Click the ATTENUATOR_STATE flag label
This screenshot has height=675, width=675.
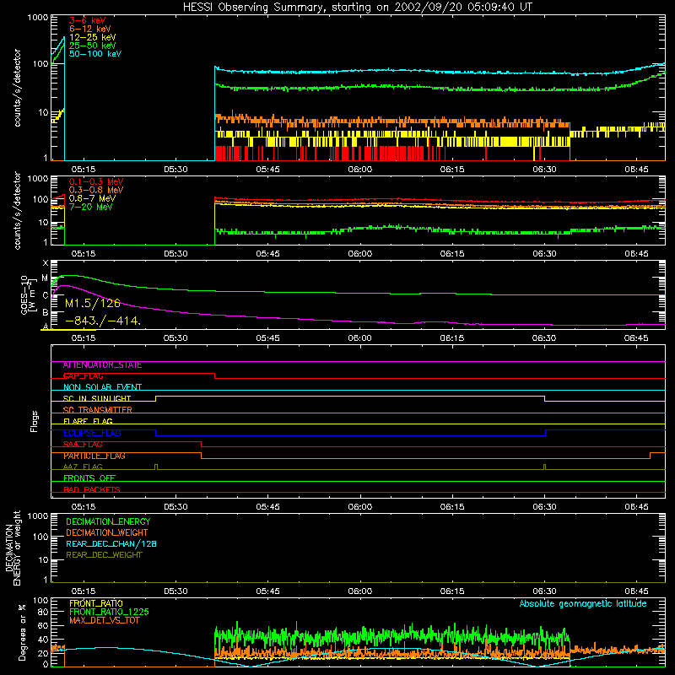coord(102,365)
